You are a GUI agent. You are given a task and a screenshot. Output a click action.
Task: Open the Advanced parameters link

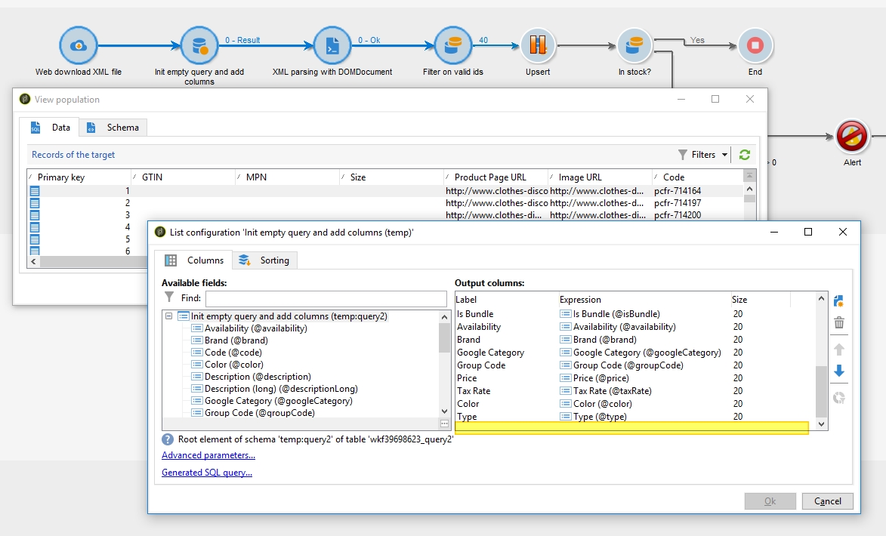(208, 455)
